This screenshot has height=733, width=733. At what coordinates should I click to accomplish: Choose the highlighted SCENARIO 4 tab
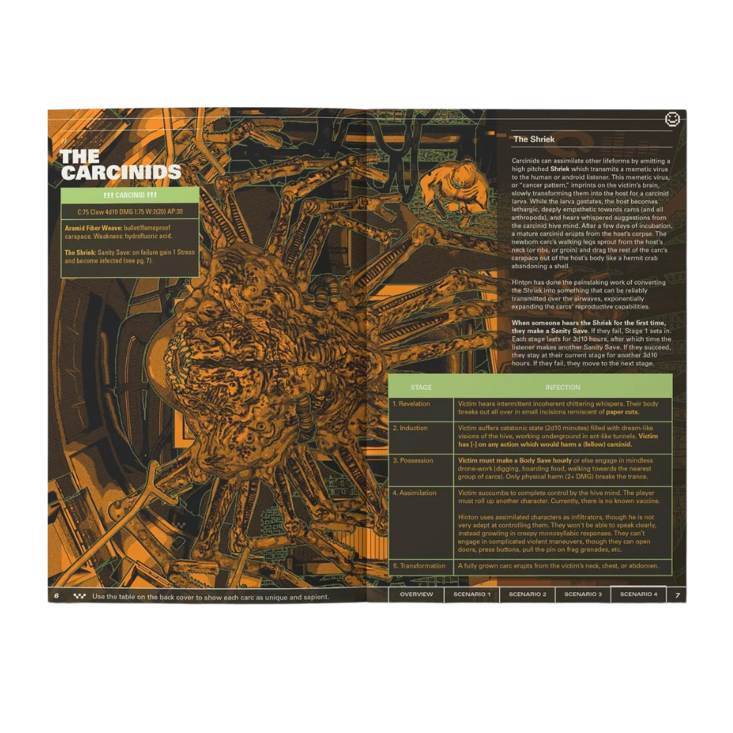pyautogui.click(x=638, y=594)
